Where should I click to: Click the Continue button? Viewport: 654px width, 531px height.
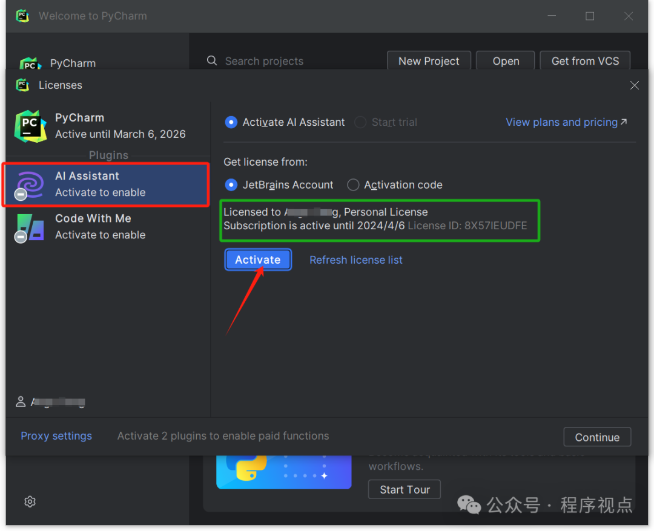coord(597,437)
